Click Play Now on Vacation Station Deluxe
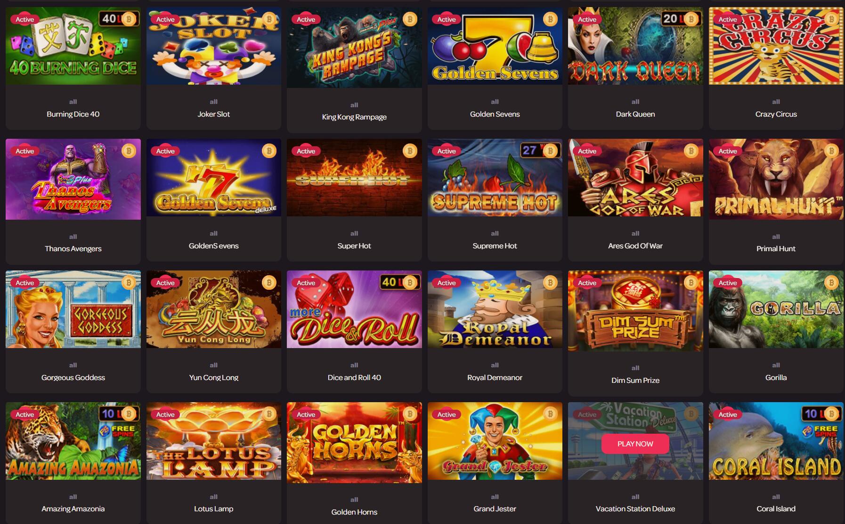This screenshot has height=524, width=845. (x=635, y=444)
